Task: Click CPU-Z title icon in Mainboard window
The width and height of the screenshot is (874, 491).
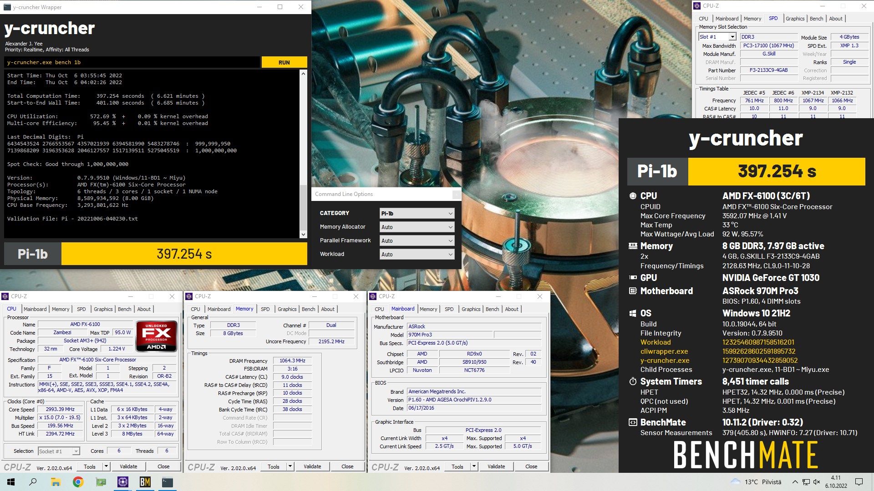Action: pyautogui.click(x=373, y=296)
